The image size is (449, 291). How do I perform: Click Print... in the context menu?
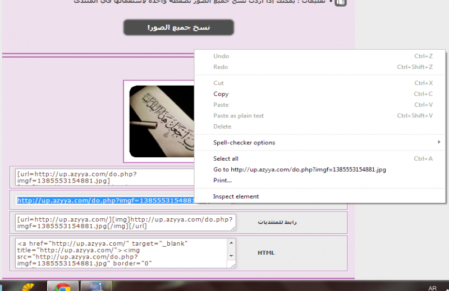222,180
